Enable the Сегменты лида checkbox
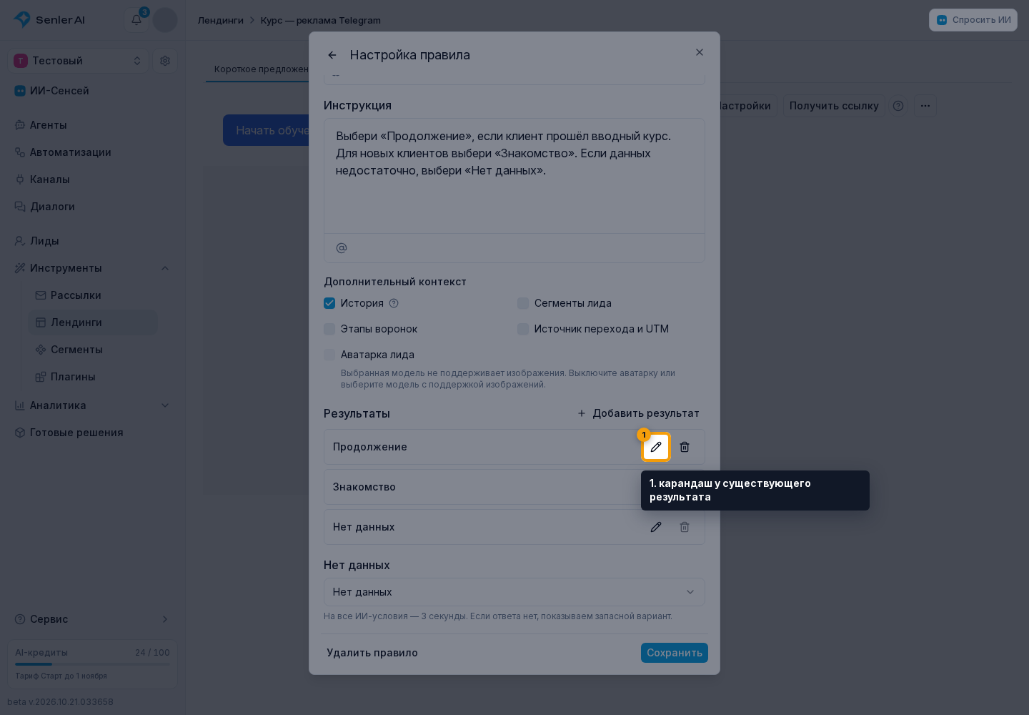 point(523,303)
